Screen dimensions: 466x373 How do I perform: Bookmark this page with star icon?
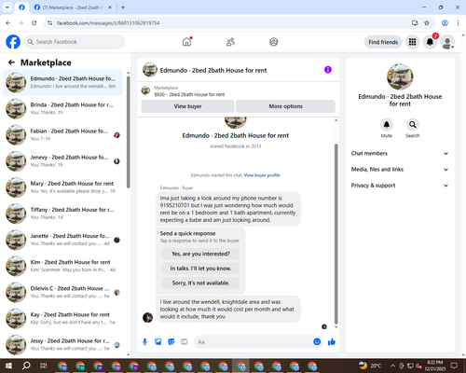[427, 23]
